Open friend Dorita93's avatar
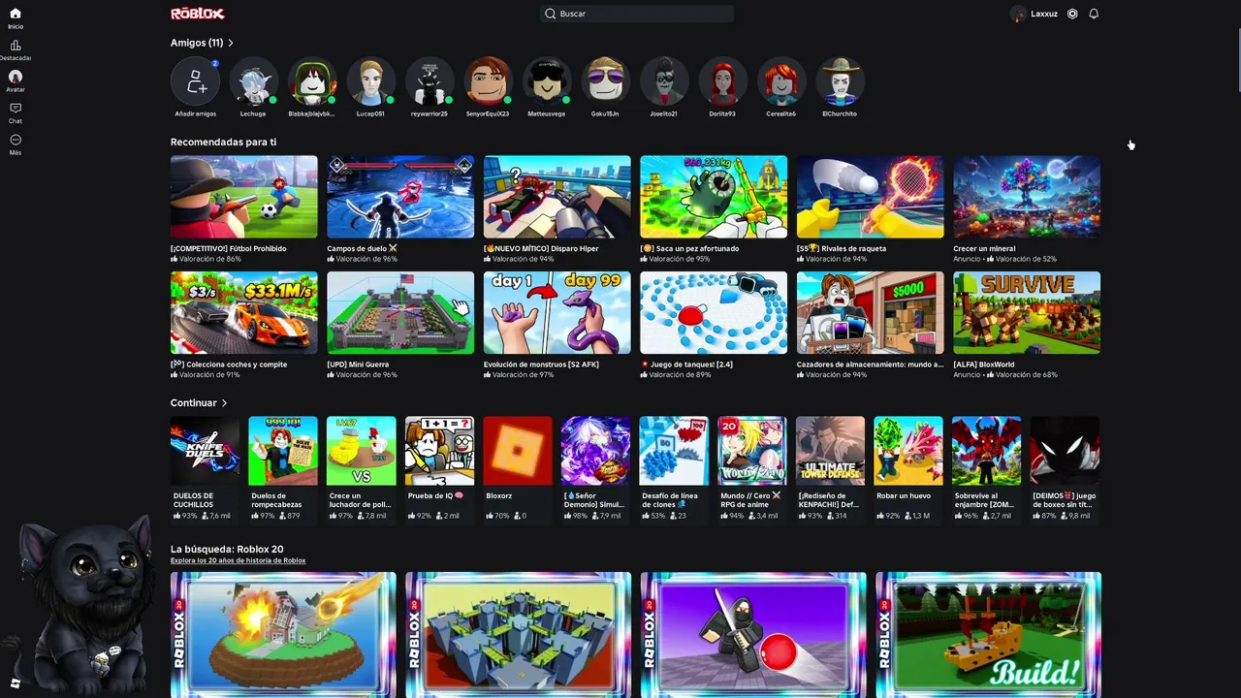This screenshot has height=698, width=1241. pos(722,81)
